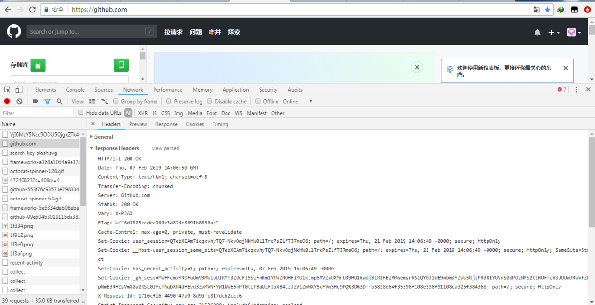This screenshot has width=595, height=305.
Task: Select the 1f334.png request row
Action: [40, 226]
